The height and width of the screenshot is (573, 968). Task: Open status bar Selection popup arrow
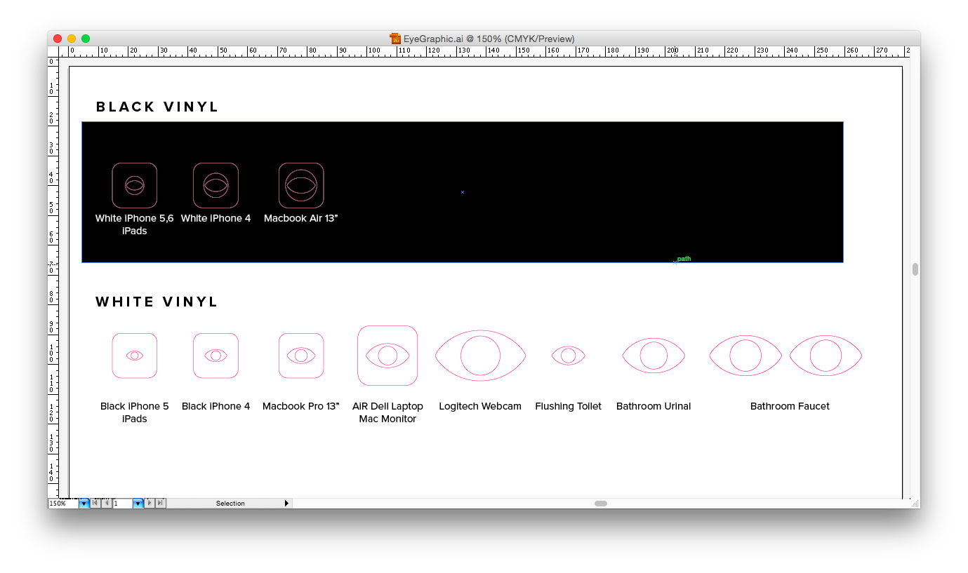point(286,504)
